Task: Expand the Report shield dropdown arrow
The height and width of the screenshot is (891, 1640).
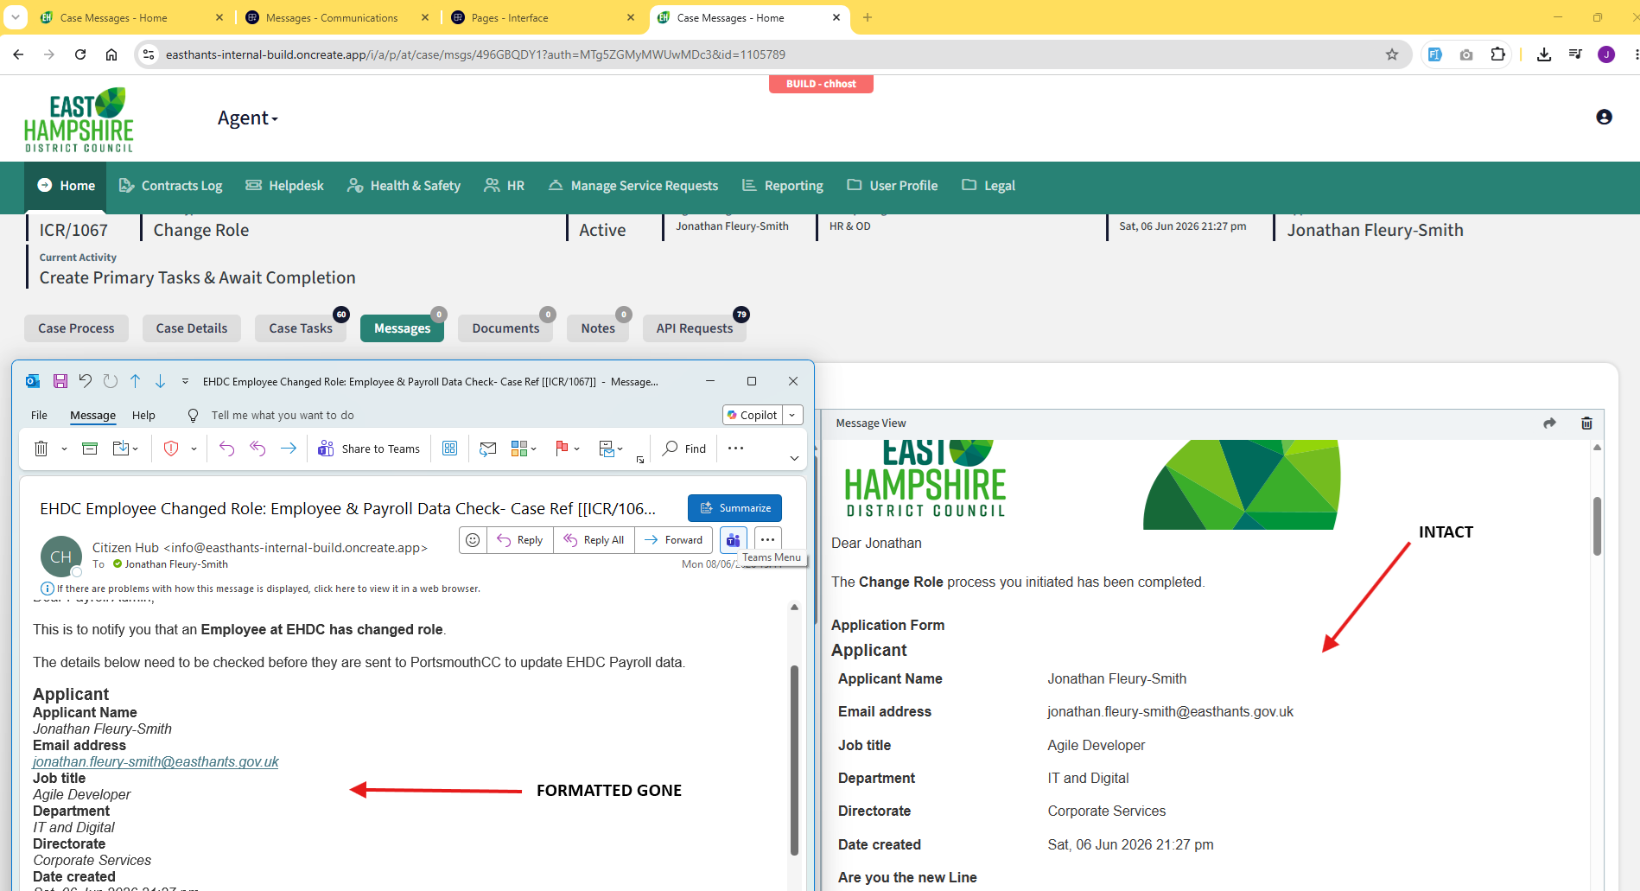Action: [x=194, y=449]
